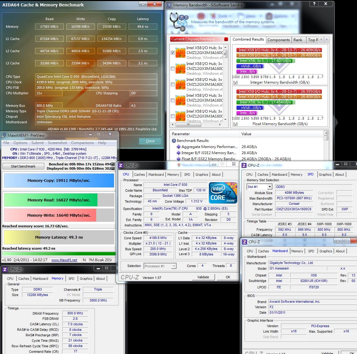Click AIDA64 L3 Cache Write 25394 MB/s
The height and width of the screenshot is (354, 357).
tap(80, 63)
